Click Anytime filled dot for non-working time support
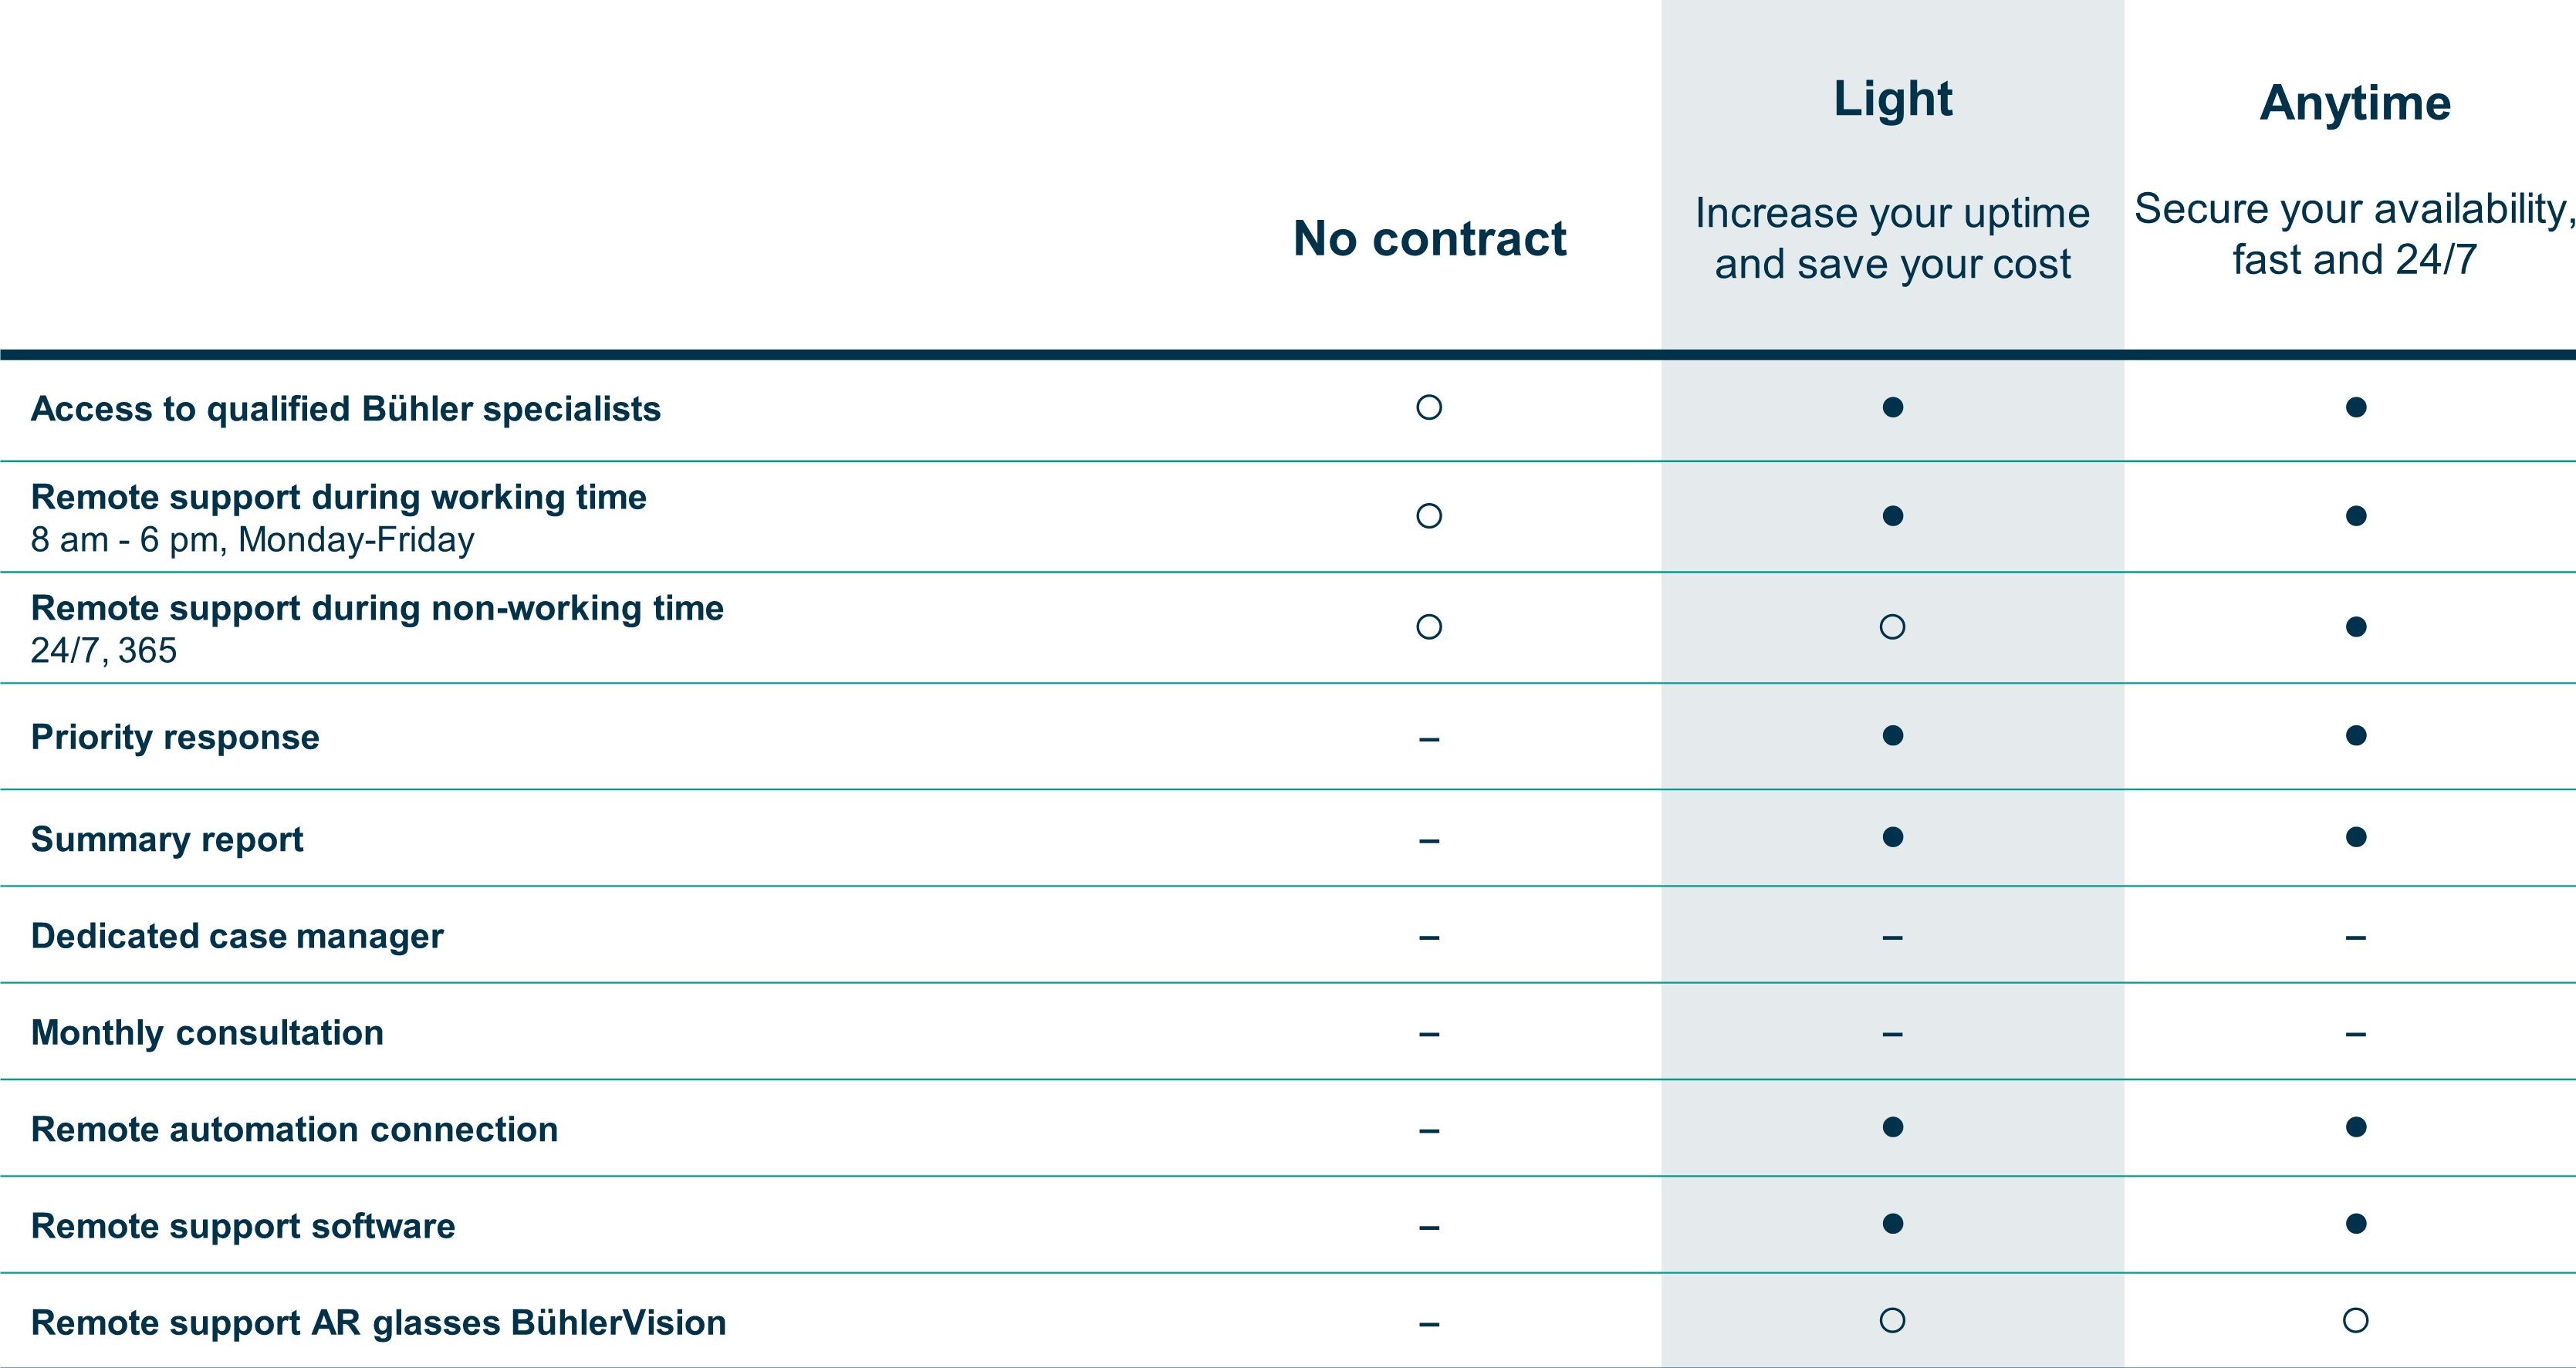The height and width of the screenshot is (1368, 2576). pos(2356,627)
